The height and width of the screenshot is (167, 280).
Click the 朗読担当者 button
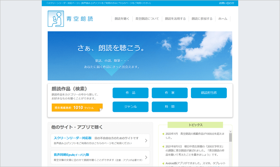(x=209, y=93)
